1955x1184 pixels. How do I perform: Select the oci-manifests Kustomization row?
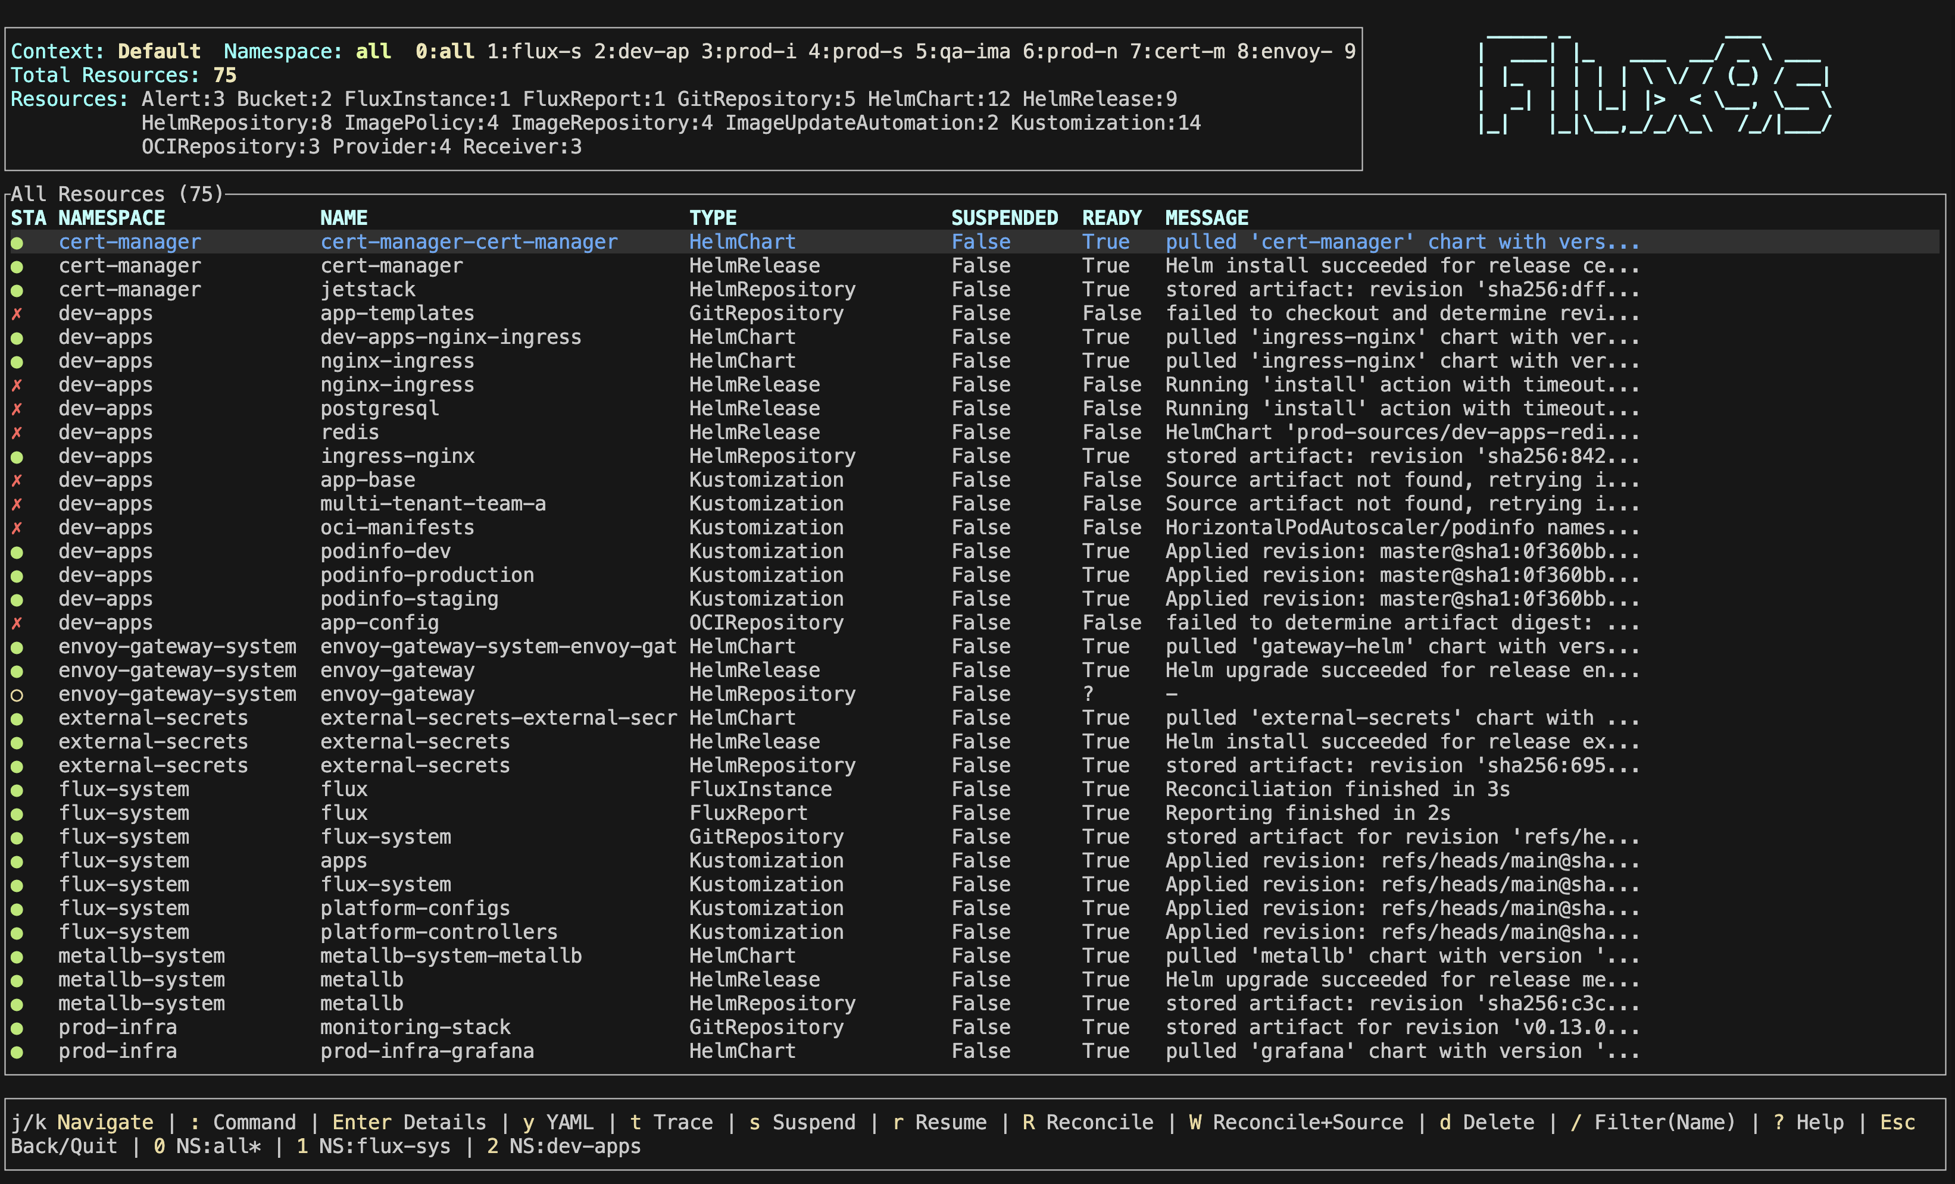point(396,527)
